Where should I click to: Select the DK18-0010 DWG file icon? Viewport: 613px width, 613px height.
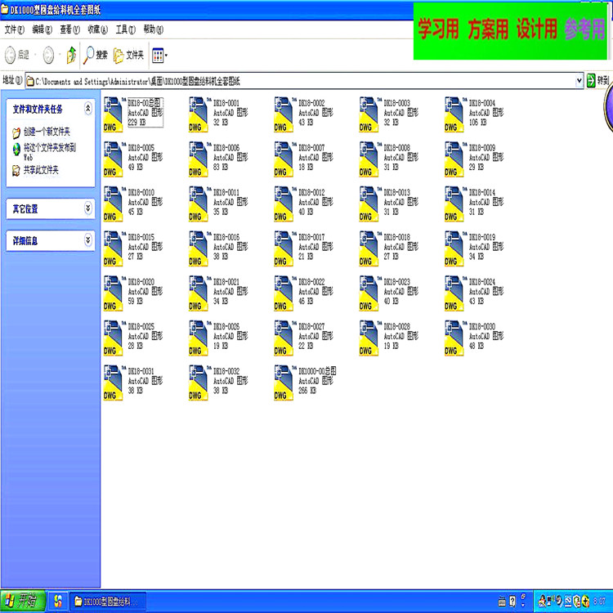pos(113,204)
